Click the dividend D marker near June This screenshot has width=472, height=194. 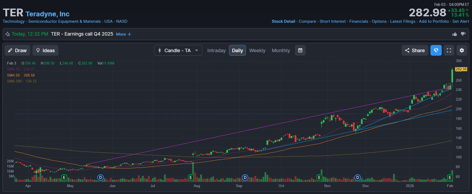click(x=100, y=177)
